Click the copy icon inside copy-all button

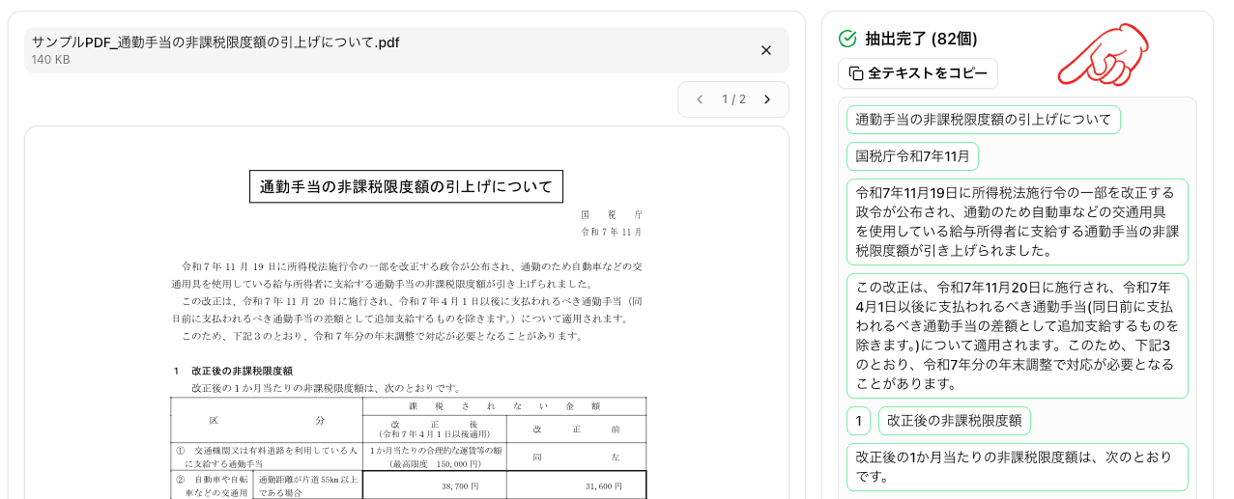tap(855, 73)
